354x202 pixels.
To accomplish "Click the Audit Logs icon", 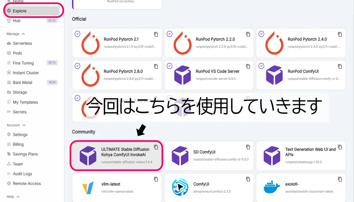I will pos(9,174).
